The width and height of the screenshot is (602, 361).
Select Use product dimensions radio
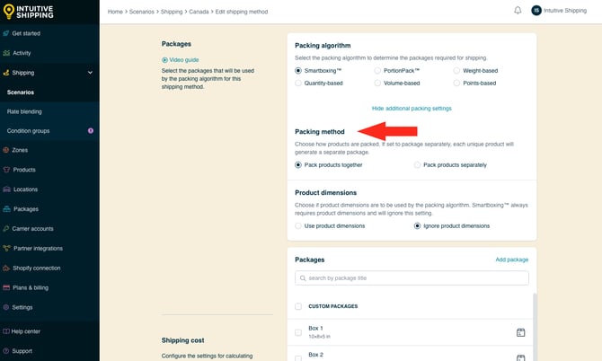tap(298, 226)
